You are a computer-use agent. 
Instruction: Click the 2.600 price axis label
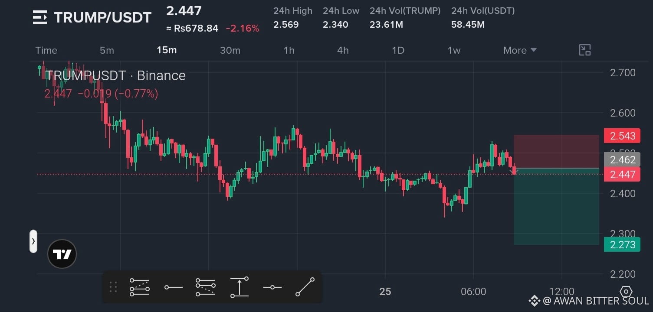[x=623, y=113]
